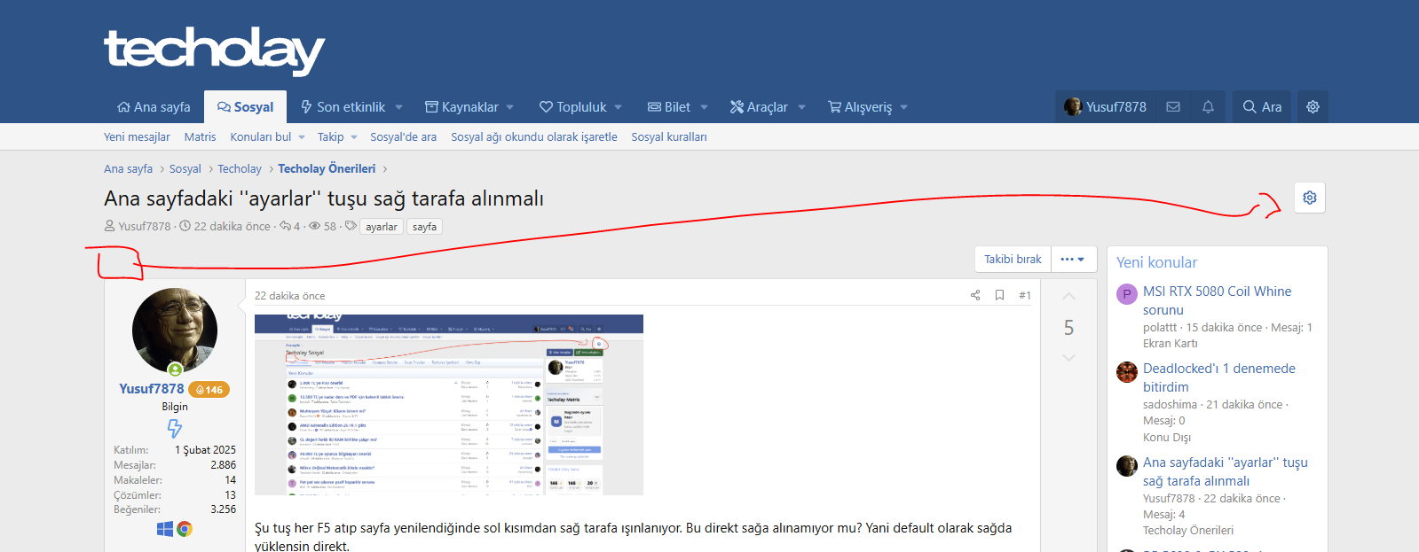Go to the Ana sayfa tab
This screenshot has height=552, width=1419.
click(154, 107)
